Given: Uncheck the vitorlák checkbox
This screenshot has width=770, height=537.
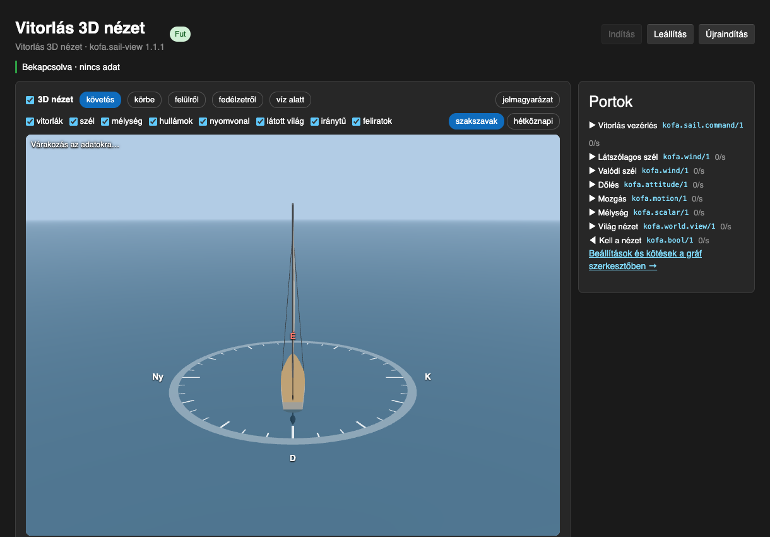Looking at the screenshot, I should (30, 121).
